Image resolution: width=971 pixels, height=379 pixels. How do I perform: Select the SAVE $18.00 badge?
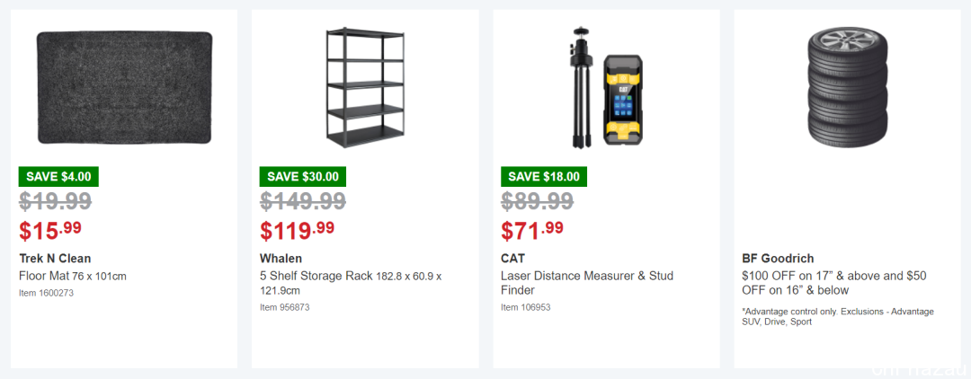tap(544, 176)
